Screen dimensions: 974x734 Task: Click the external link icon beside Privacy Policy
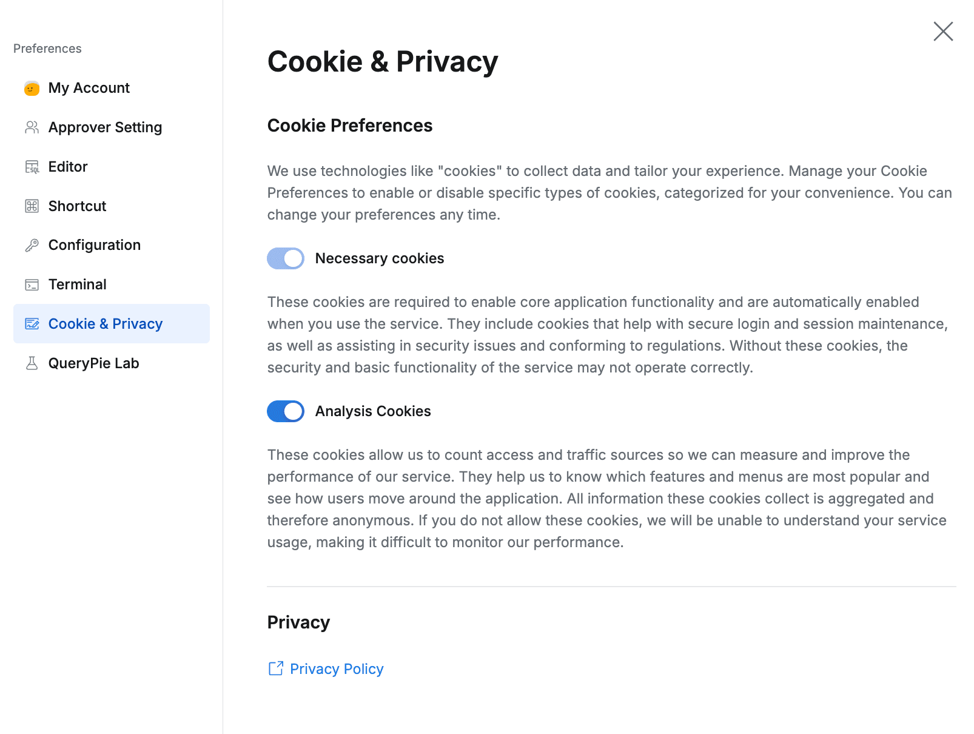coord(276,668)
